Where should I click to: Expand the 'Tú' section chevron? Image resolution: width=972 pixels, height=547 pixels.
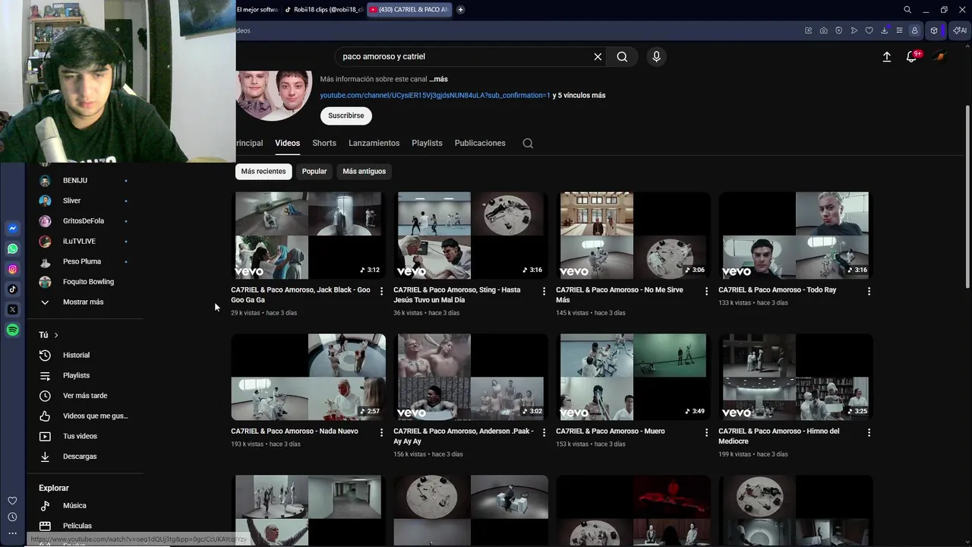point(56,335)
